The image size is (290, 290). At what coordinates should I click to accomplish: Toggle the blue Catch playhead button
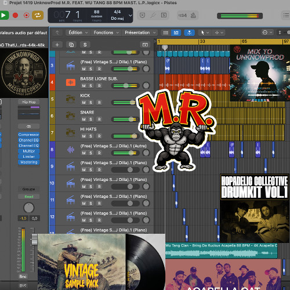click(x=189, y=32)
